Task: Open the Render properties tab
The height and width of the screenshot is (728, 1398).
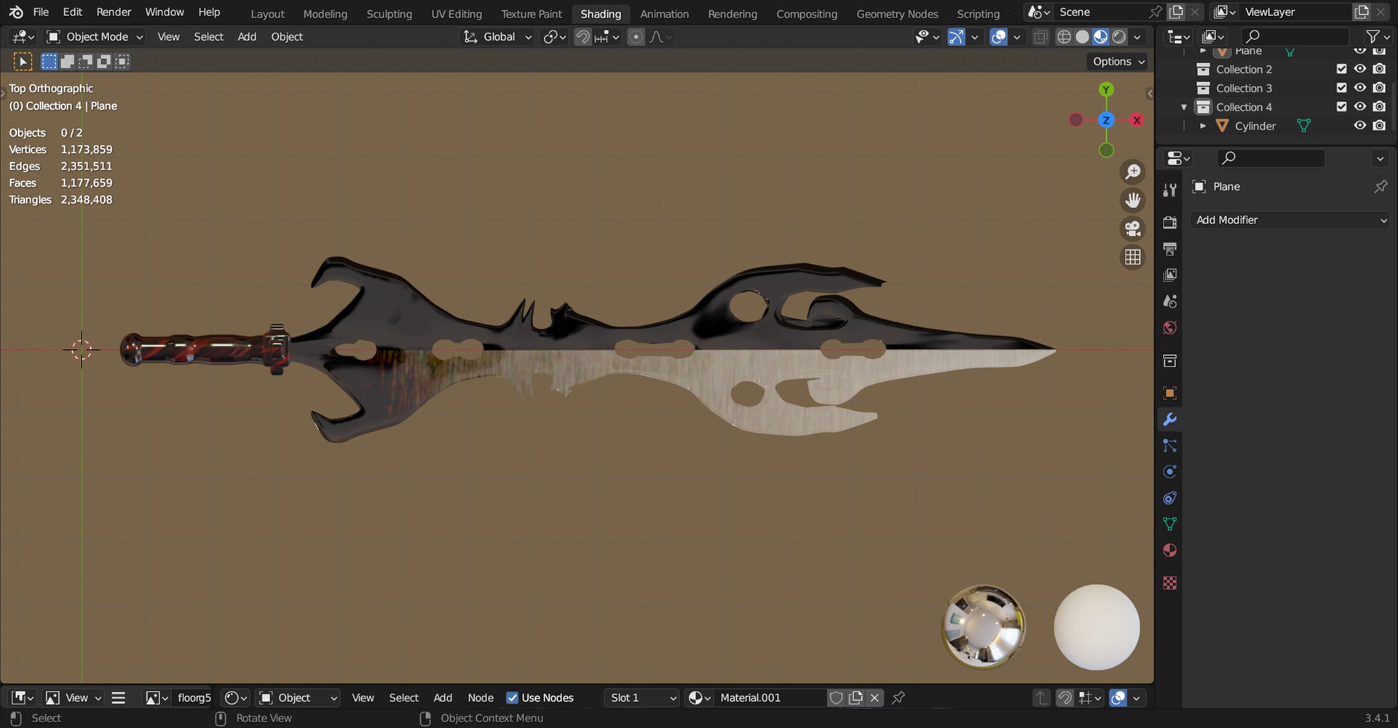Action: click(1169, 223)
